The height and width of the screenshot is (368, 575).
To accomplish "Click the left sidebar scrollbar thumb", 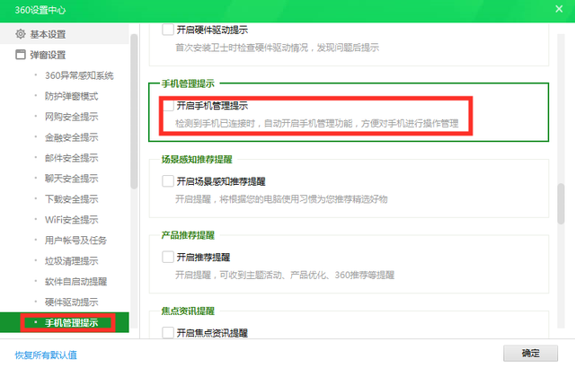I will click(x=134, y=111).
